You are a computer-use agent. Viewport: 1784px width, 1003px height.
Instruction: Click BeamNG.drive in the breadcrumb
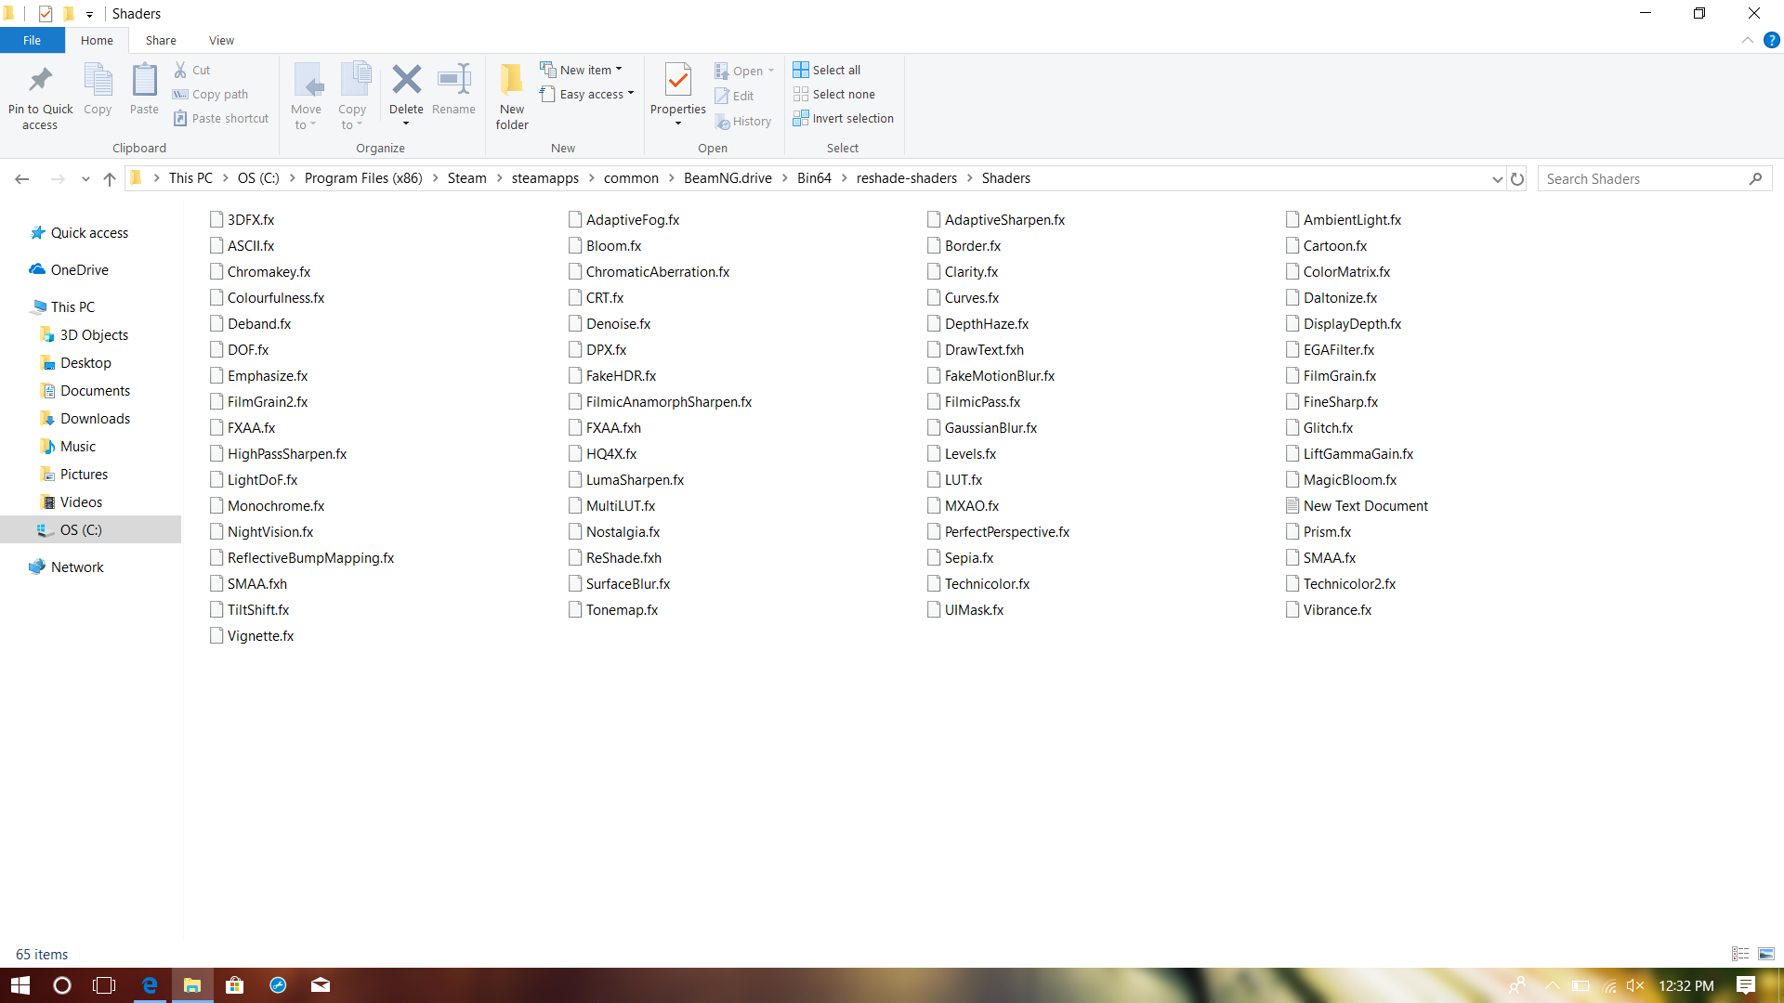coord(728,178)
